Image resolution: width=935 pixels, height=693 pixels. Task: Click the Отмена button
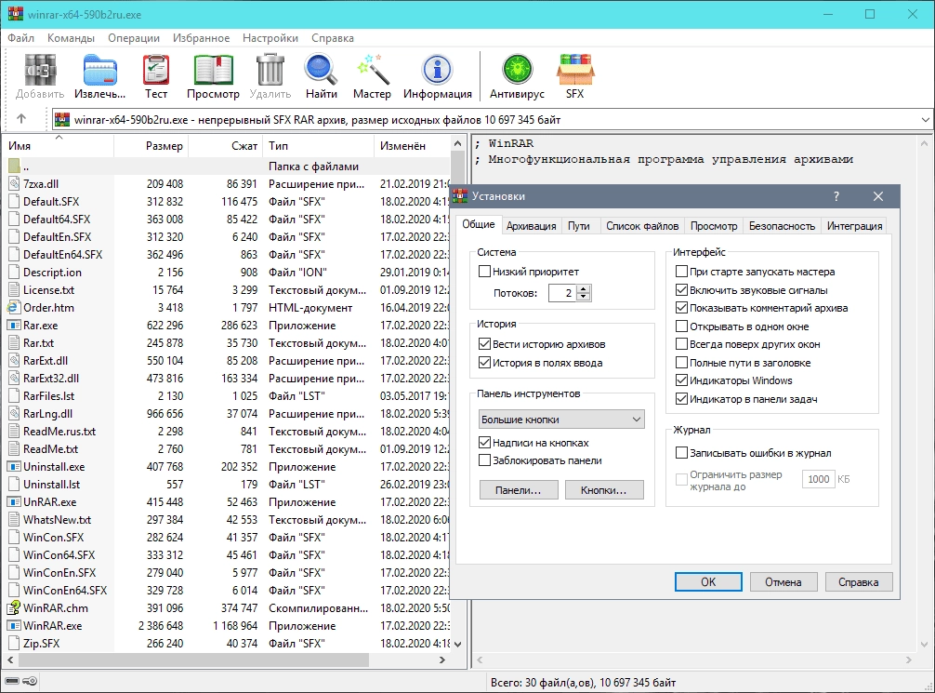coord(783,582)
